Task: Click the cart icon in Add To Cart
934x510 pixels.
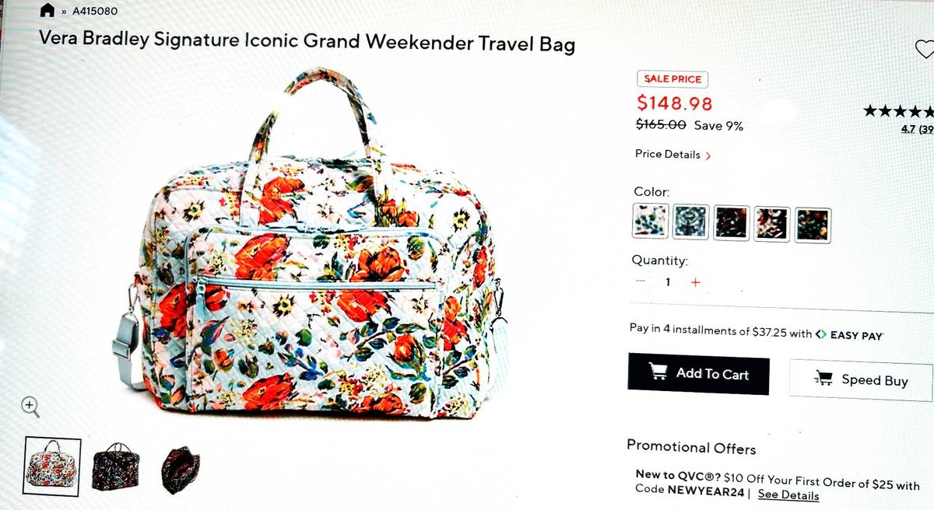Action: pyautogui.click(x=658, y=372)
